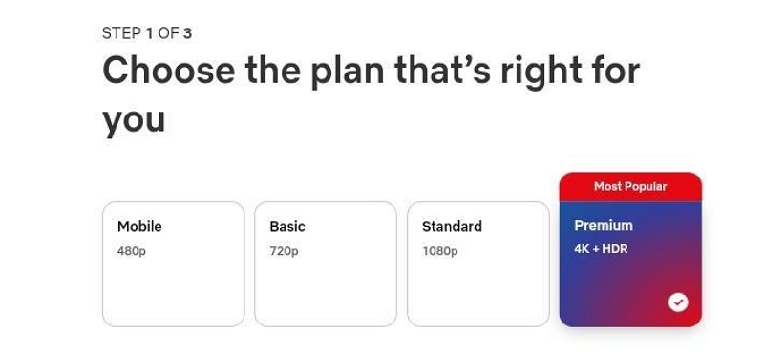Select the Mobile plan card
The height and width of the screenshot is (354, 764).
174,264
